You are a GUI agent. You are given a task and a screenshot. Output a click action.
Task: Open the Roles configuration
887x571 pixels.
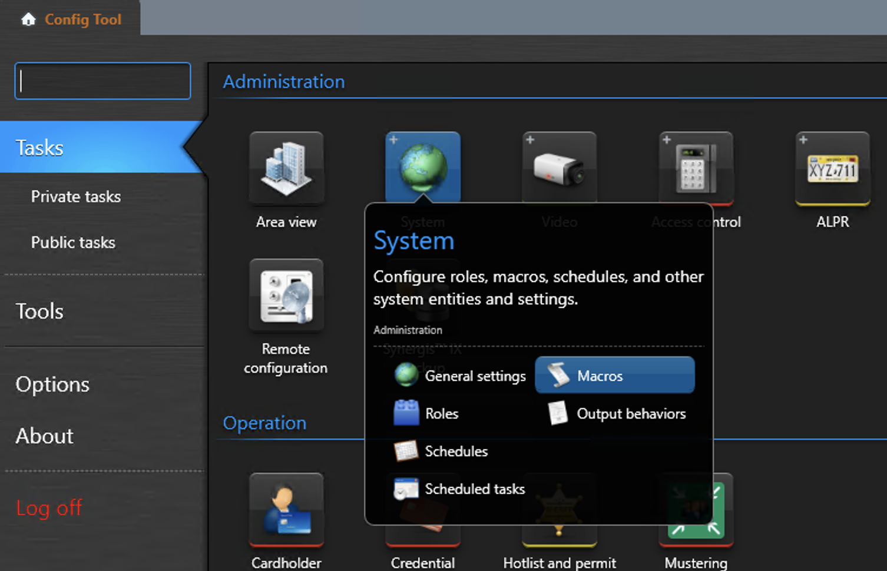point(442,413)
